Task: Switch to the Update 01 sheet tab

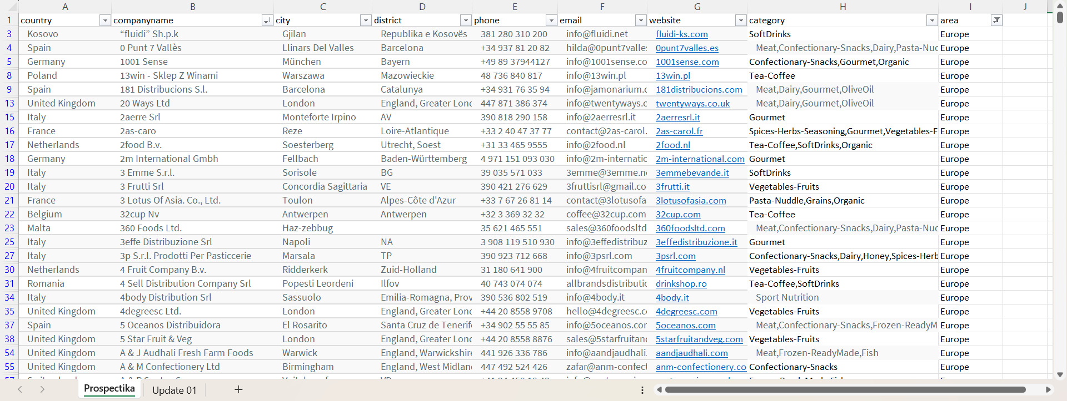Action: point(174,390)
